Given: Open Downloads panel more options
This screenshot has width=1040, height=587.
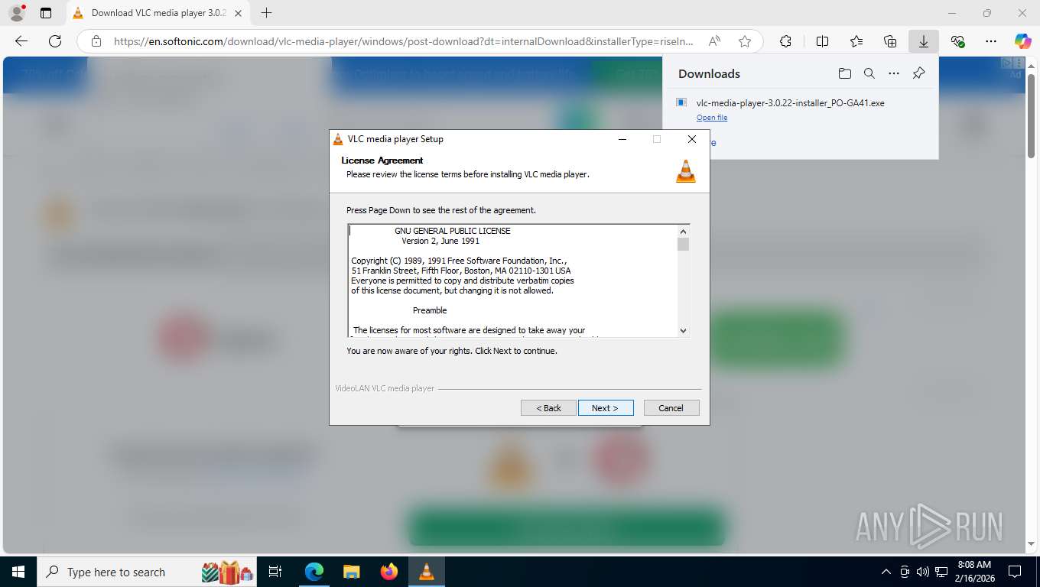Looking at the screenshot, I should (x=893, y=73).
